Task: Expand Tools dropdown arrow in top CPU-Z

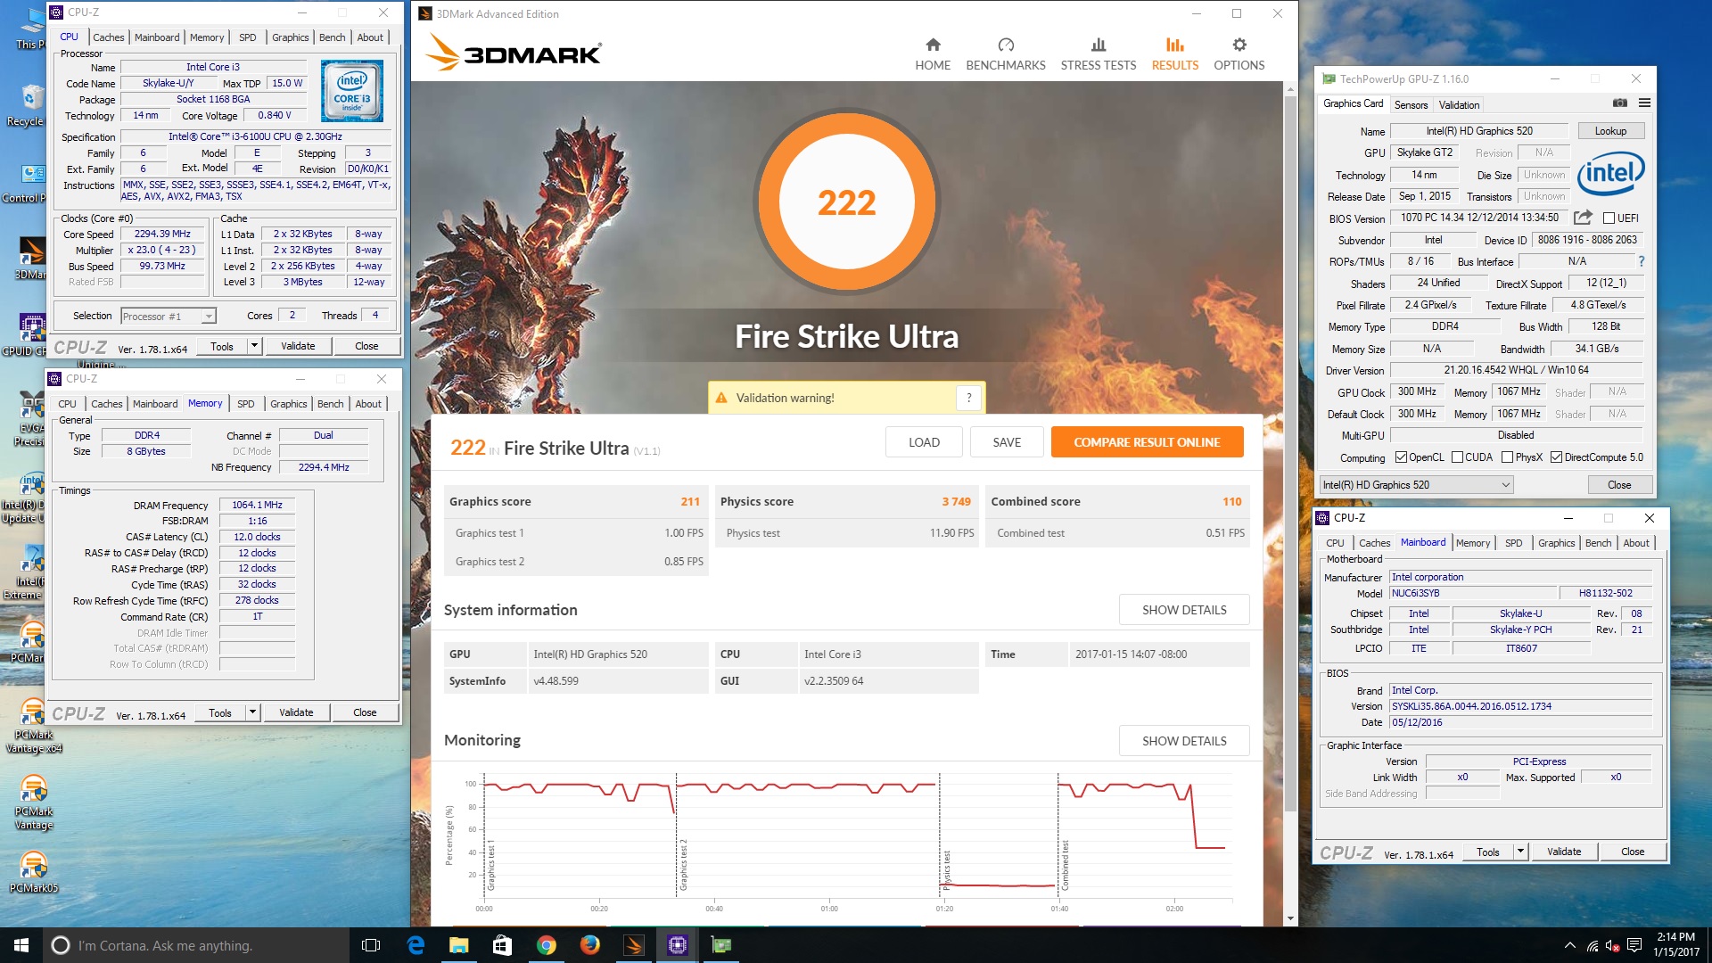Action: coord(254,346)
